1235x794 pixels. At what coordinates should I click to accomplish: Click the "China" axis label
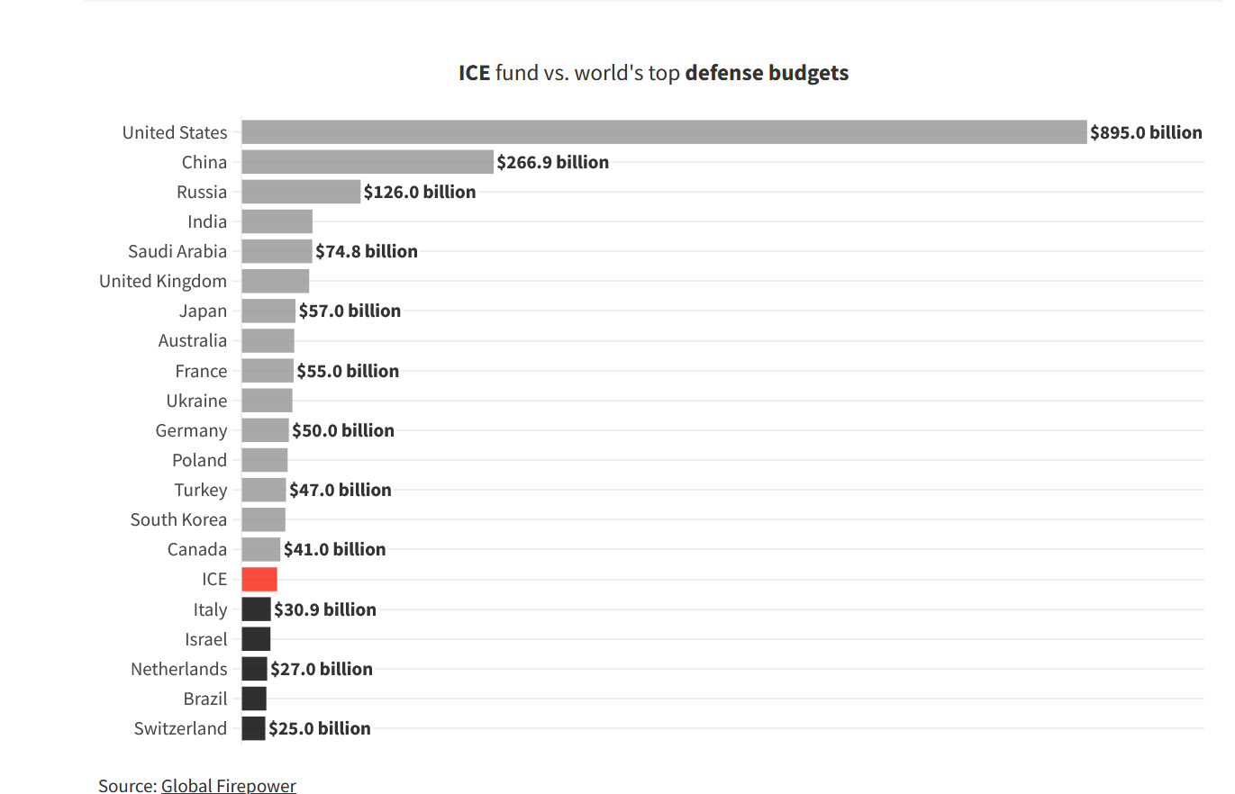click(204, 162)
